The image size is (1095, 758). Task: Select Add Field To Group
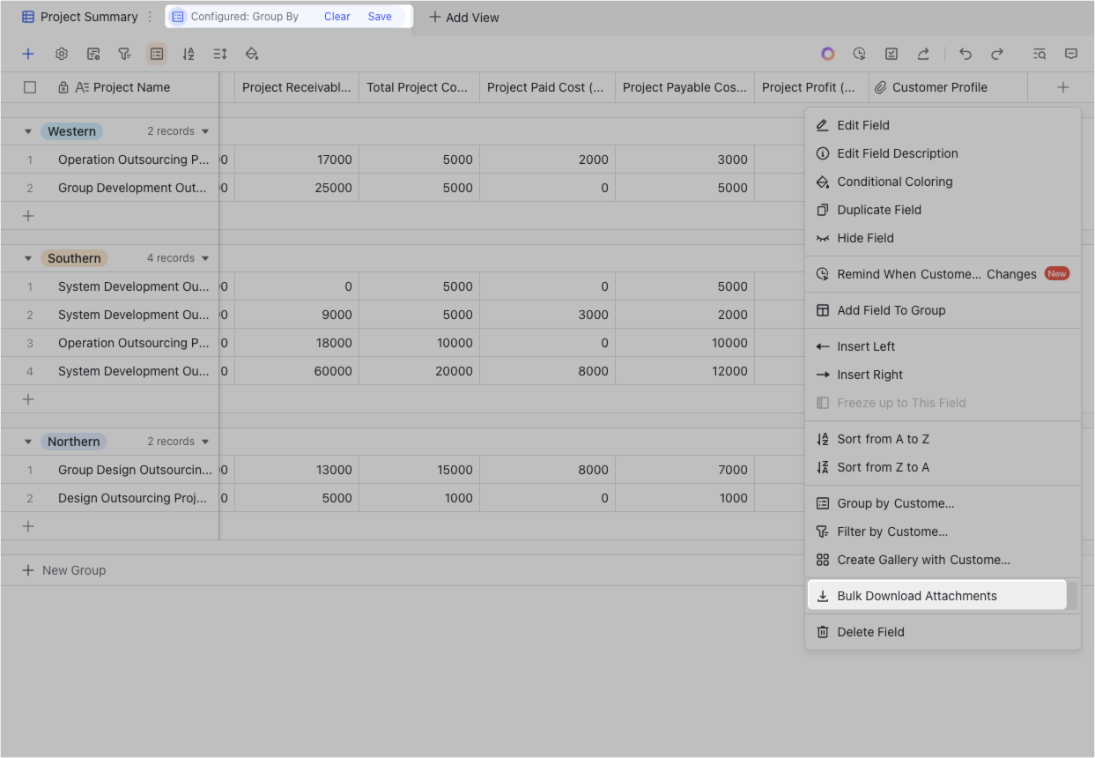[x=943, y=310]
